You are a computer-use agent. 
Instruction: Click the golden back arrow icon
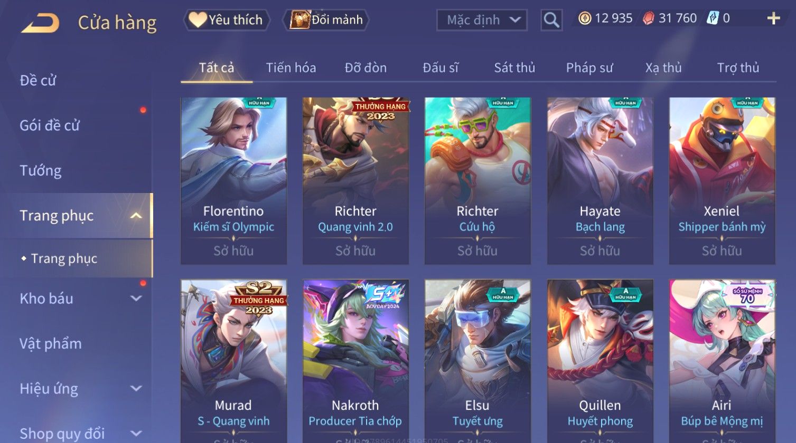pyautogui.click(x=41, y=23)
